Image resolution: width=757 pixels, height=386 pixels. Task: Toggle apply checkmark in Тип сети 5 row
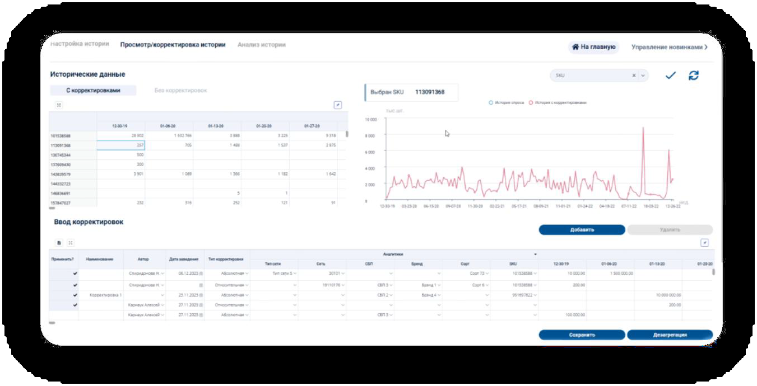(x=75, y=274)
